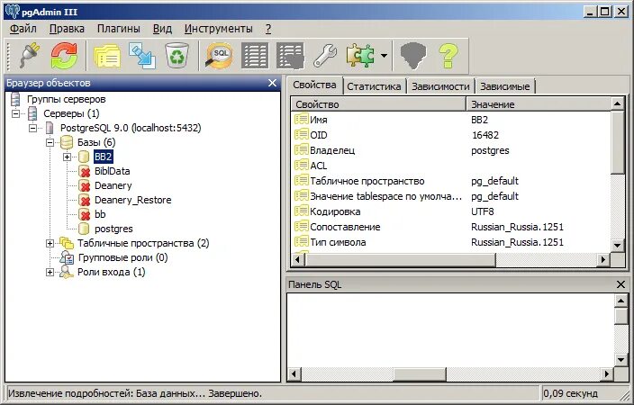Collapse the Базы (6) node
The height and width of the screenshot is (405, 634).
(50, 142)
